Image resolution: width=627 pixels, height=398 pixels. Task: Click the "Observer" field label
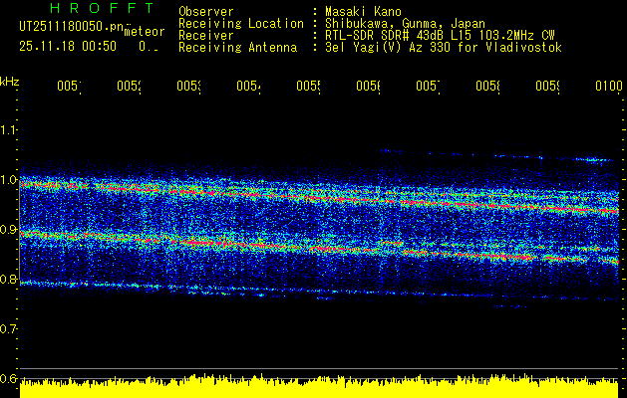pyautogui.click(x=206, y=11)
